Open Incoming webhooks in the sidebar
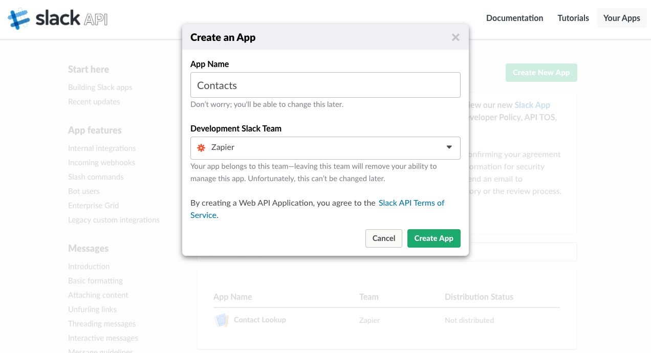 click(101, 163)
